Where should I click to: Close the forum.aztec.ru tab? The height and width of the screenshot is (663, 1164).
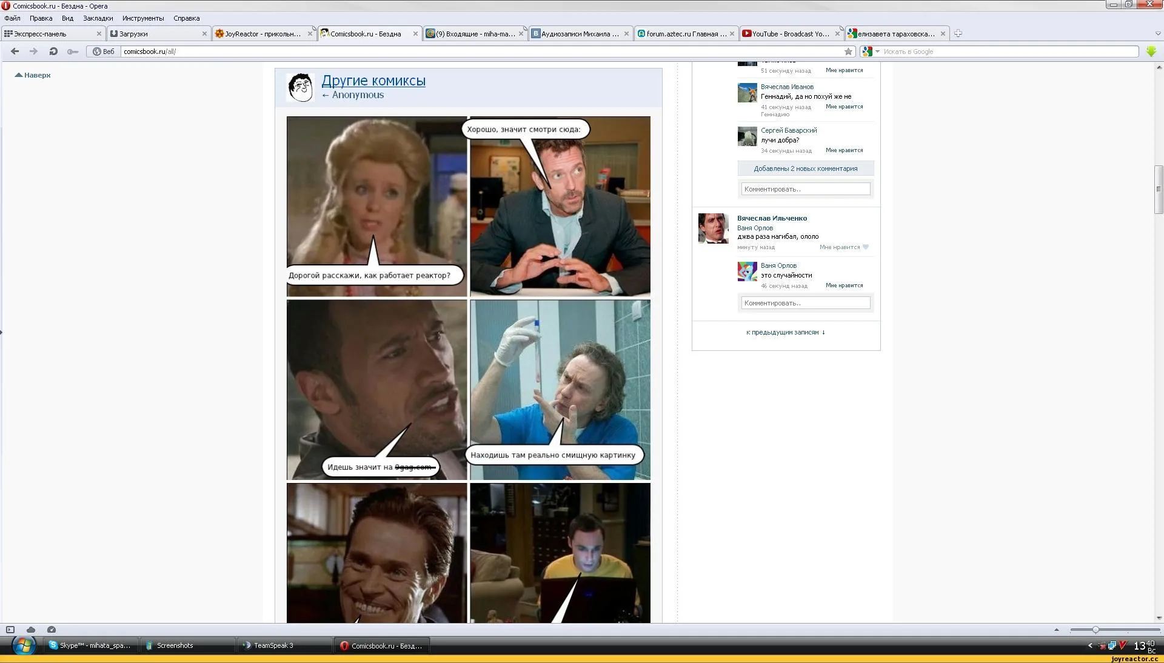732,34
